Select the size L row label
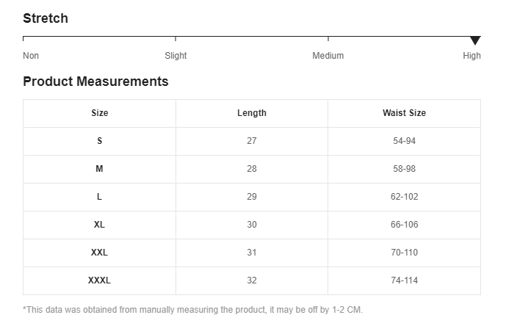The image size is (506, 326). click(x=100, y=197)
